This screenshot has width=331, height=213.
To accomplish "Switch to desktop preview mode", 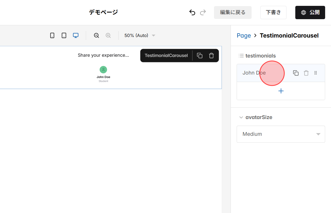I will pyautogui.click(x=76, y=35).
